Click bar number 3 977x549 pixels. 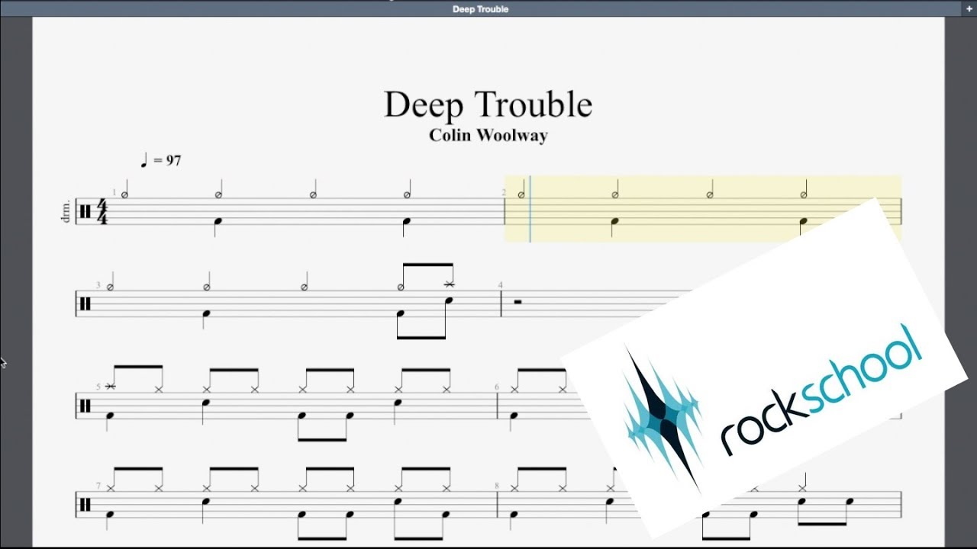[98, 285]
